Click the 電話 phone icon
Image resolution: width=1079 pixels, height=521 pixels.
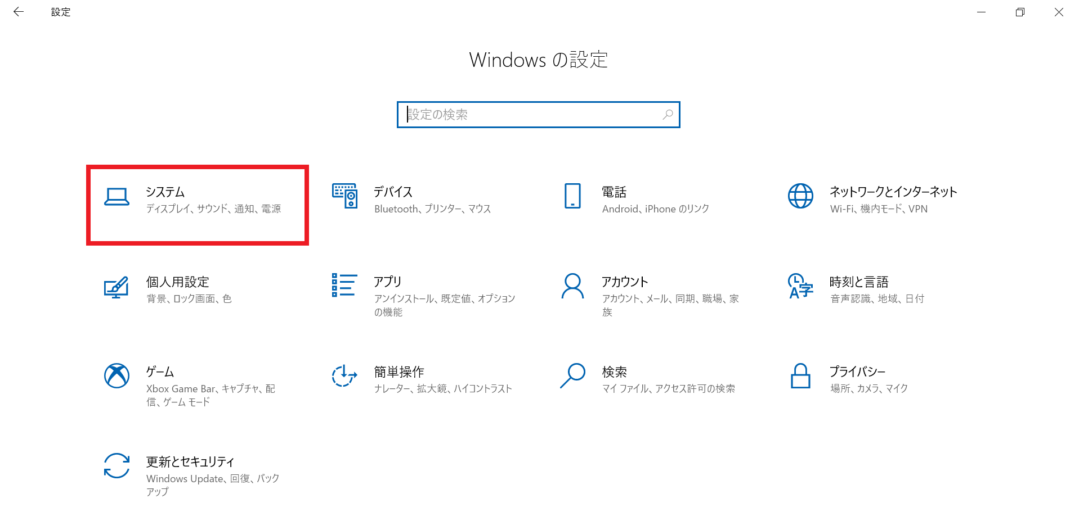572,196
